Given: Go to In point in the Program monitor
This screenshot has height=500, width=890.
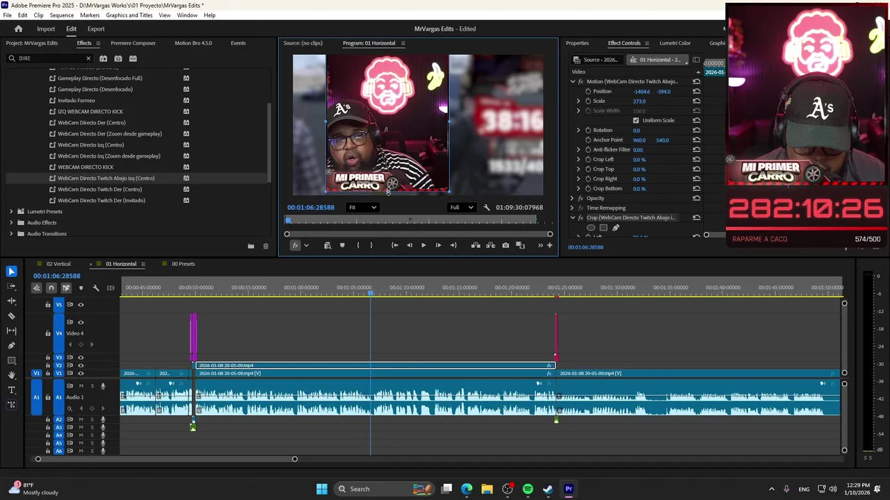Looking at the screenshot, I should pyautogui.click(x=394, y=245).
